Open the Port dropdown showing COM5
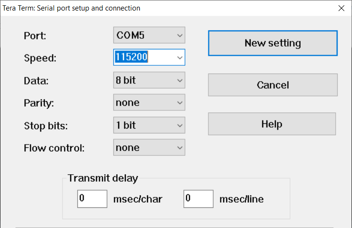This screenshot has width=352, height=228. coord(149,36)
